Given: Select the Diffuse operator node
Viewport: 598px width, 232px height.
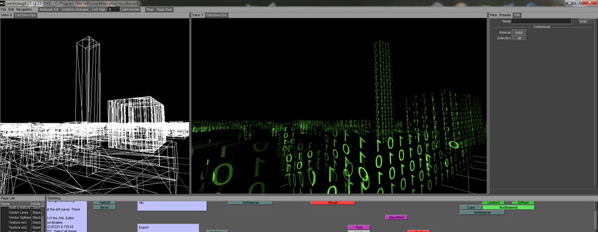Looking at the screenshot, I should pos(524,203).
